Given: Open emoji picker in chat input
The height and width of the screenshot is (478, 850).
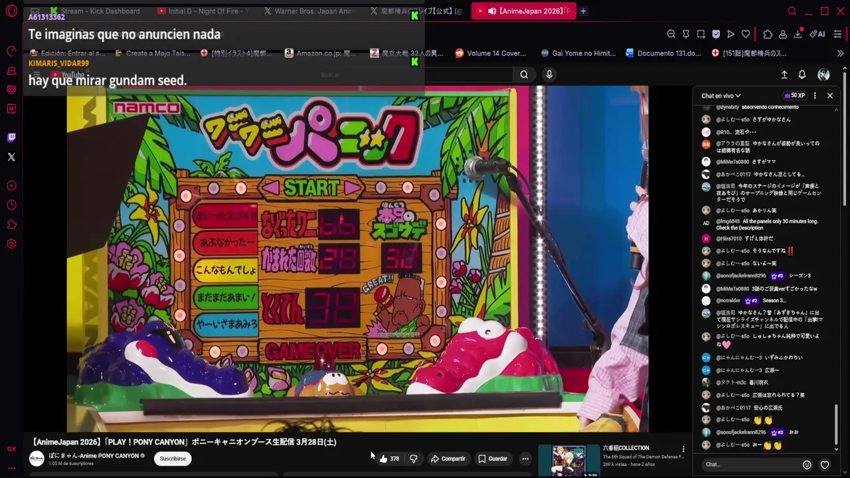Looking at the screenshot, I should (x=807, y=465).
